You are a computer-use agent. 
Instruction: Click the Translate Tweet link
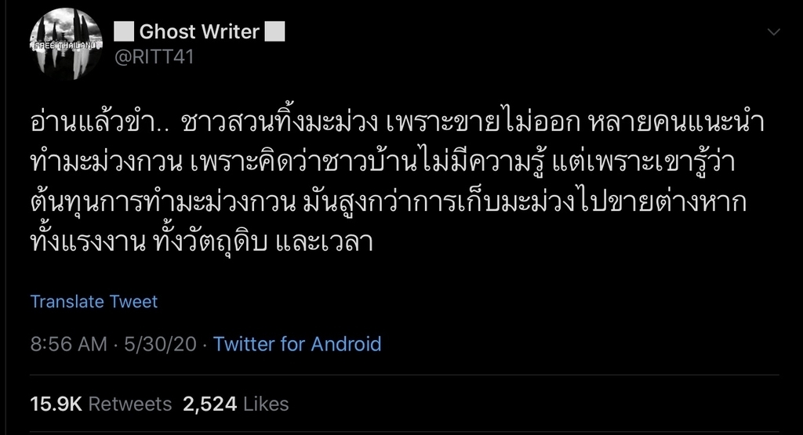(94, 302)
